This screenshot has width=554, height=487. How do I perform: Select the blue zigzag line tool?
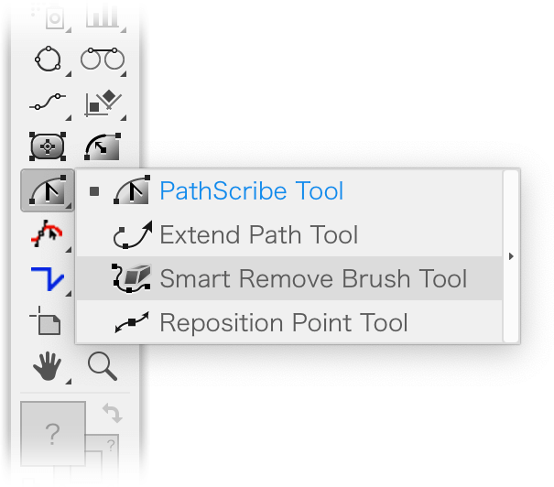tap(48, 278)
